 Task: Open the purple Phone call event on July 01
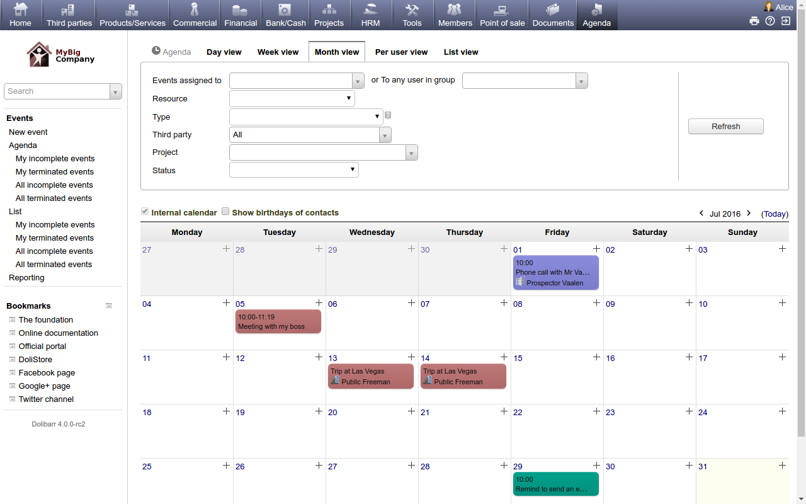tap(555, 272)
